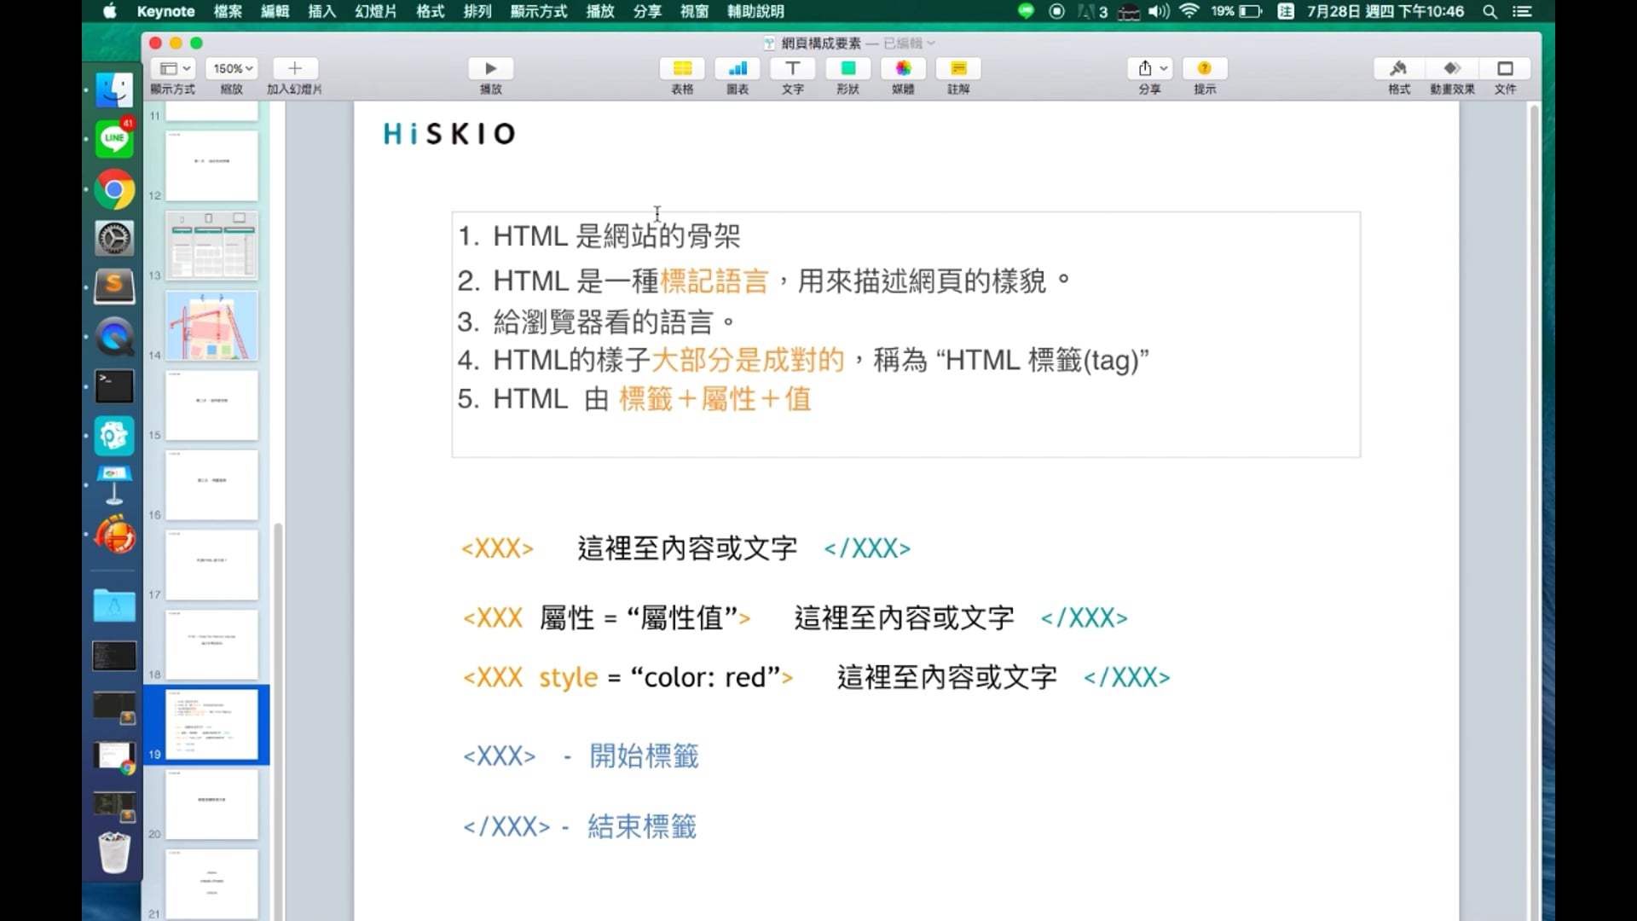Open the 文件 document settings icon
Image resolution: width=1637 pixels, height=921 pixels.
pos(1506,68)
